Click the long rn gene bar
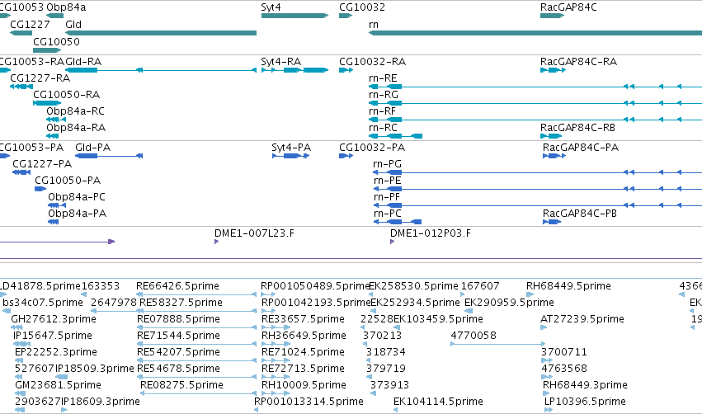Image resolution: width=702 pixels, height=414 pixels. click(535, 33)
